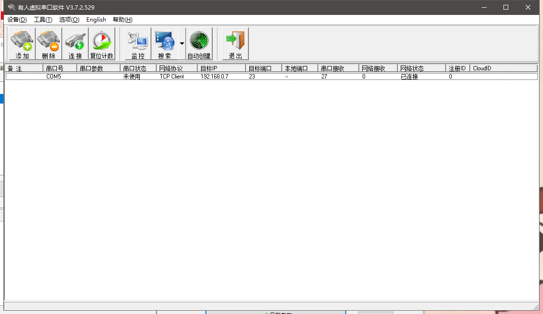Switch language via English menu

coord(96,20)
